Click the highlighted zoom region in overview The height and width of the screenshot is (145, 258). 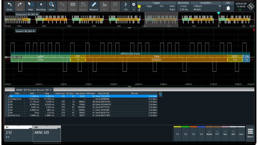(x=161, y=19)
